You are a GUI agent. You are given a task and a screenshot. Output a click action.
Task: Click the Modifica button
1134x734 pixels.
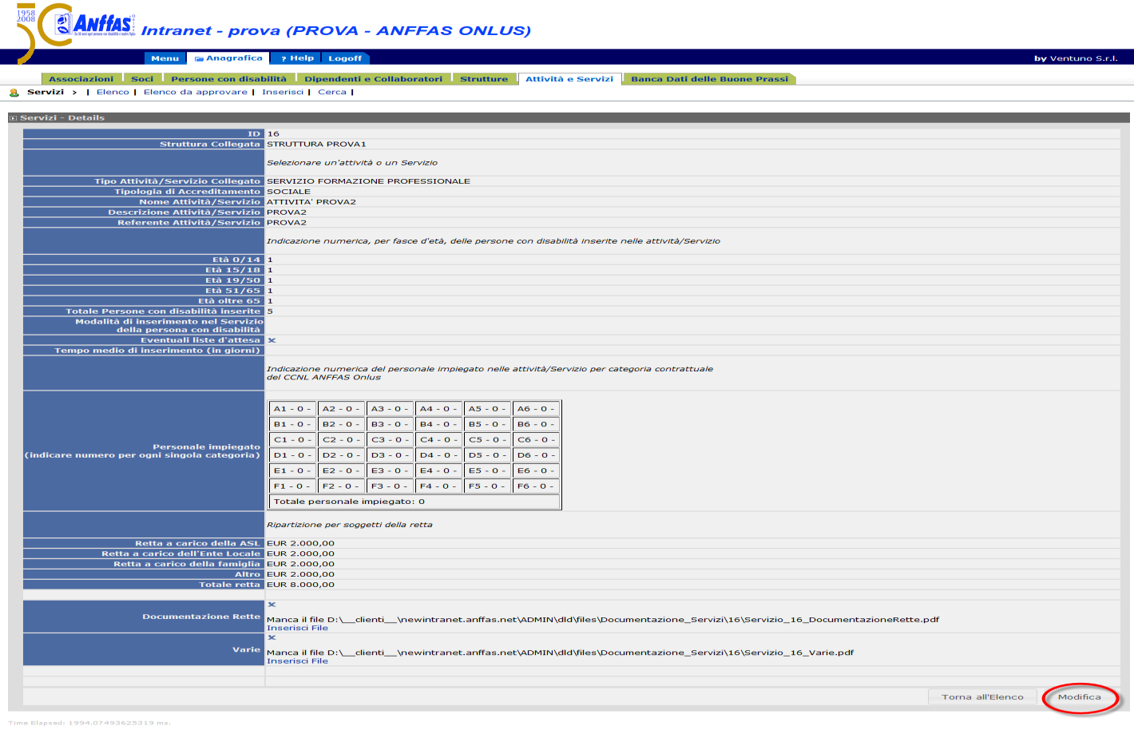(x=1080, y=697)
